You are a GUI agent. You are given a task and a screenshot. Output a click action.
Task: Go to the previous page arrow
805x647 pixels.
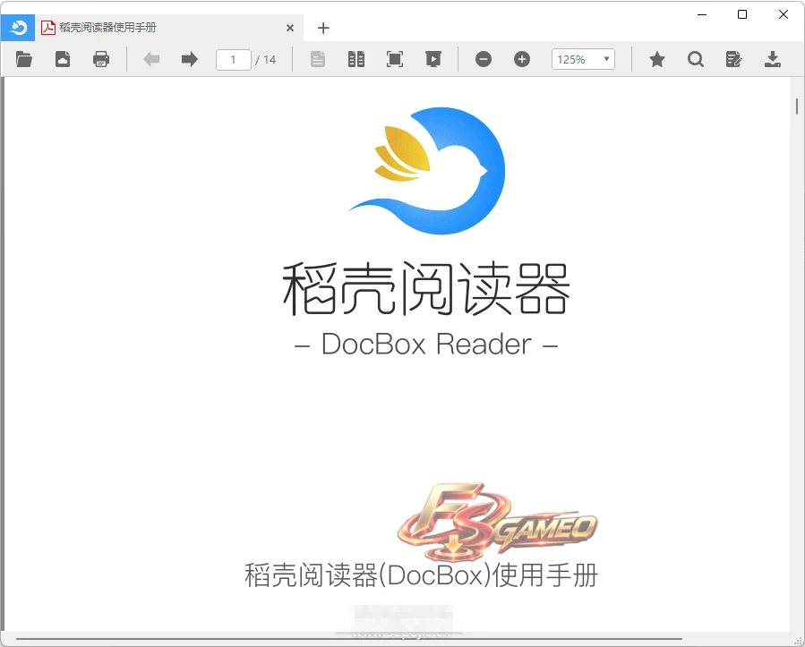click(151, 59)
